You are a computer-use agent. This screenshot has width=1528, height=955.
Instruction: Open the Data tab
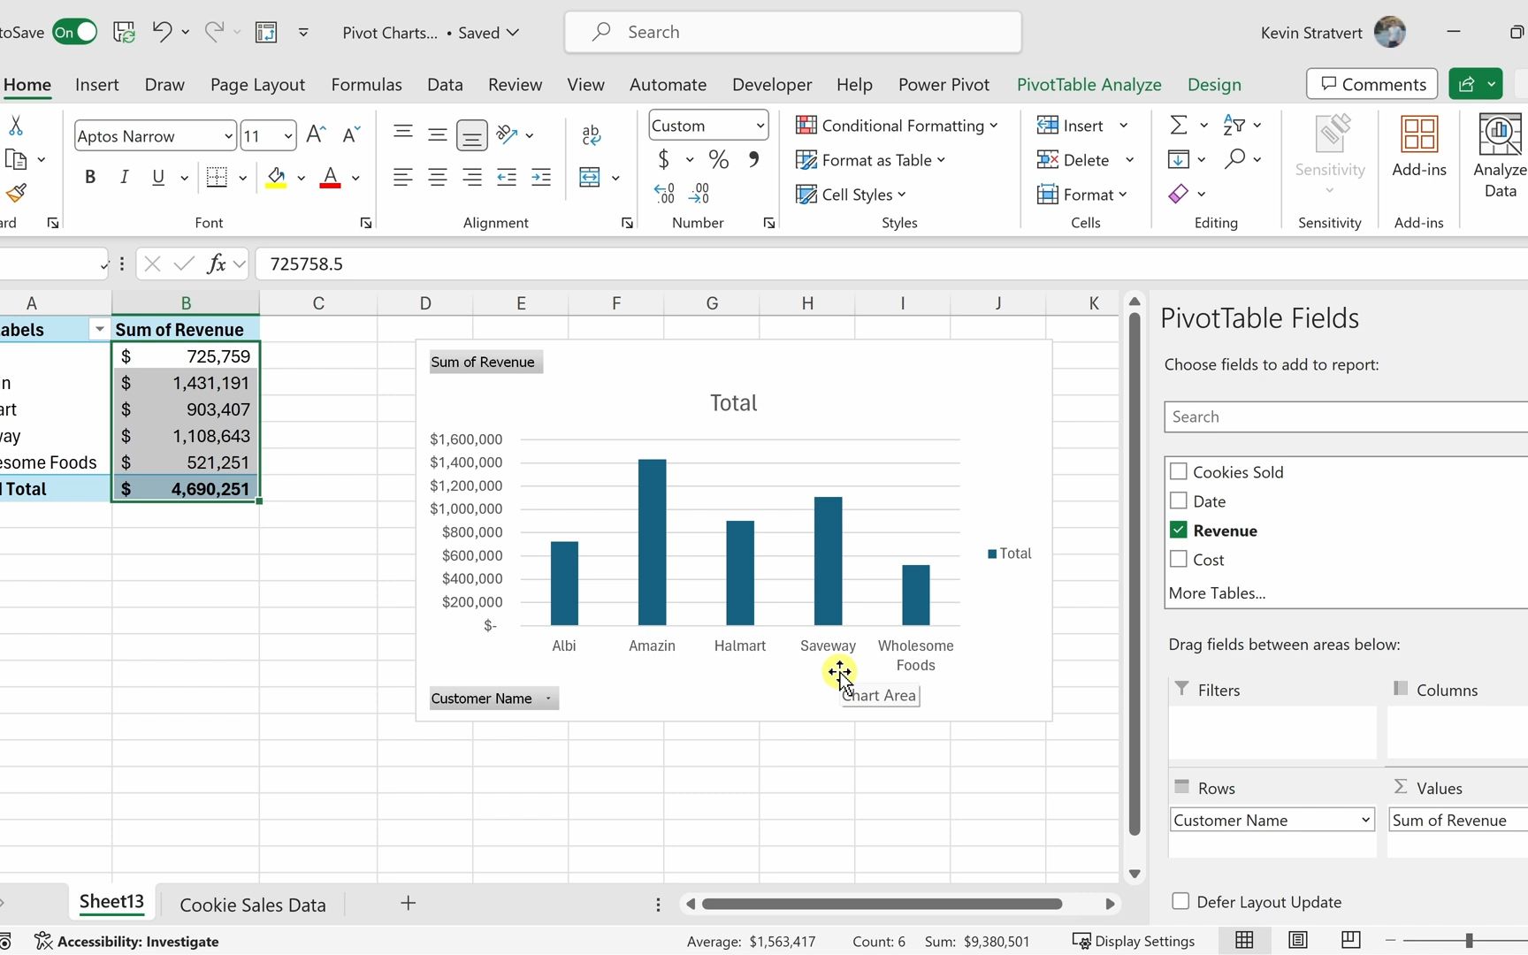click(x=445, y=85)
